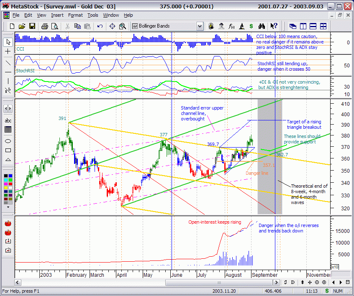Image resolution: width=354 pixels, height=296 pixels.
Task: Expand the color palette arrow
Action: tap(8, 207)
